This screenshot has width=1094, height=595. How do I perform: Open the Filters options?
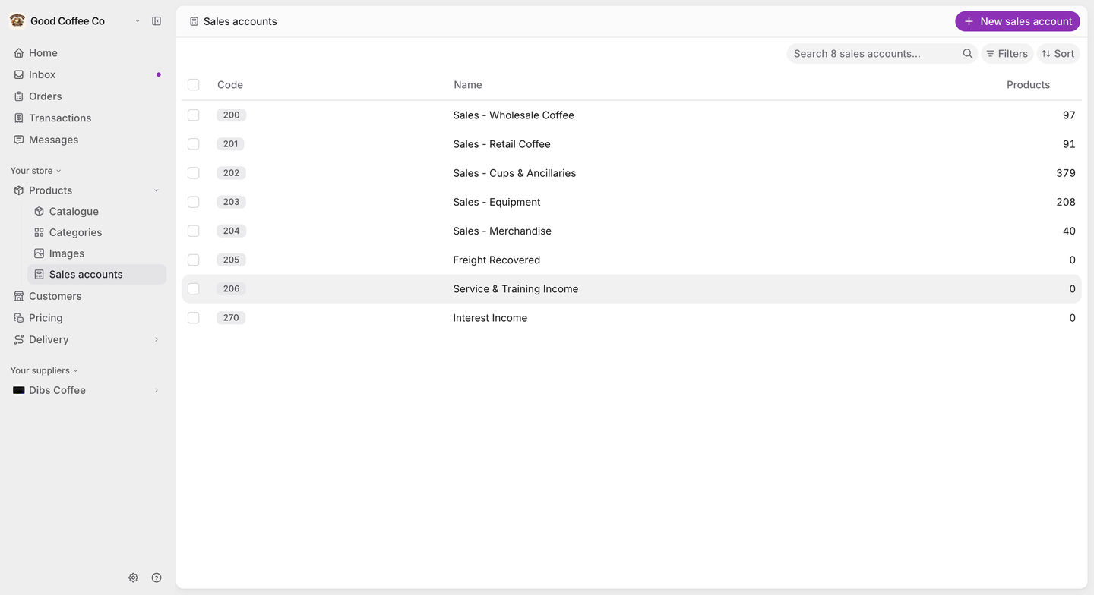coord(1007,53)
